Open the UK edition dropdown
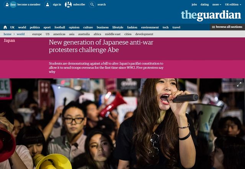Image resolution: width=245 pixels, height=169 pixels. [x=233, y=5]
